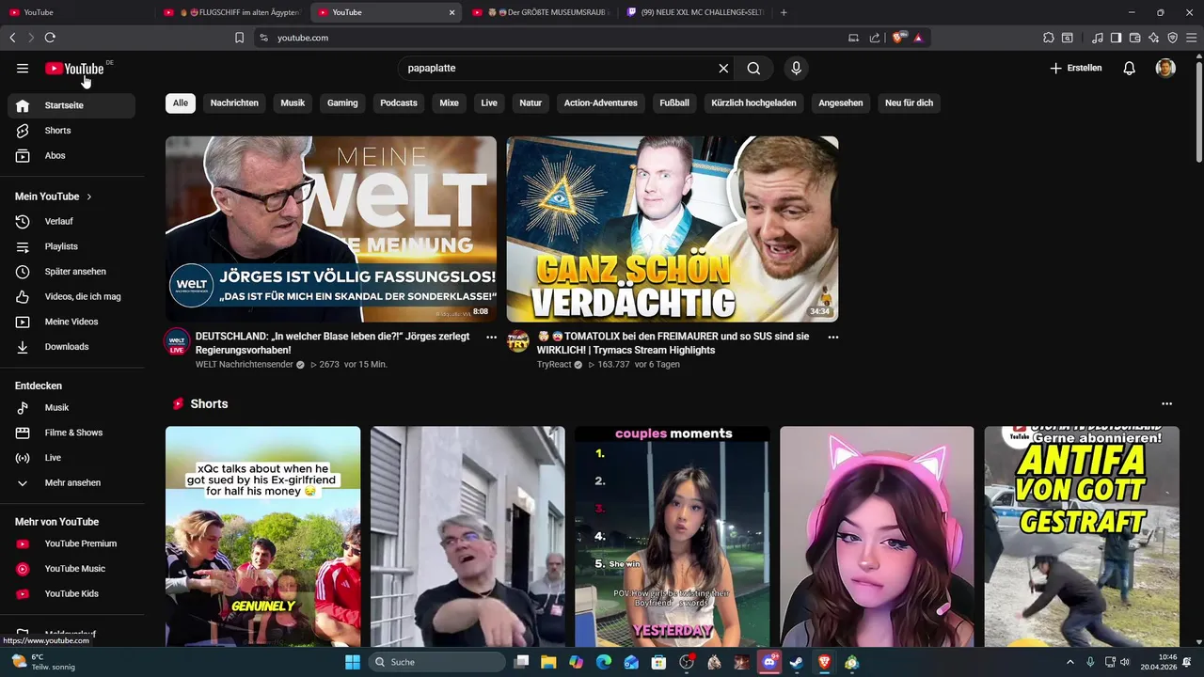Open the notifications bell
The height and width of the screenshot is (677, 1204).
coord(1129,68)
